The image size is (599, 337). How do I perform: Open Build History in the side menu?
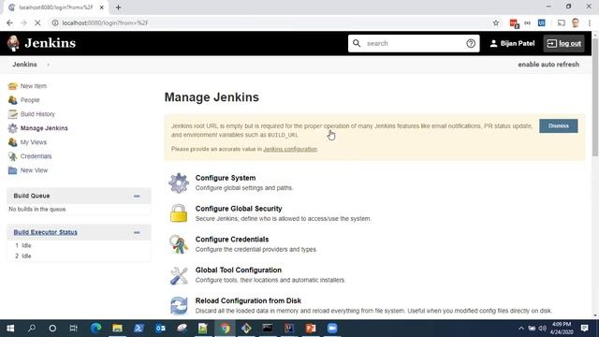click(37, 114)
